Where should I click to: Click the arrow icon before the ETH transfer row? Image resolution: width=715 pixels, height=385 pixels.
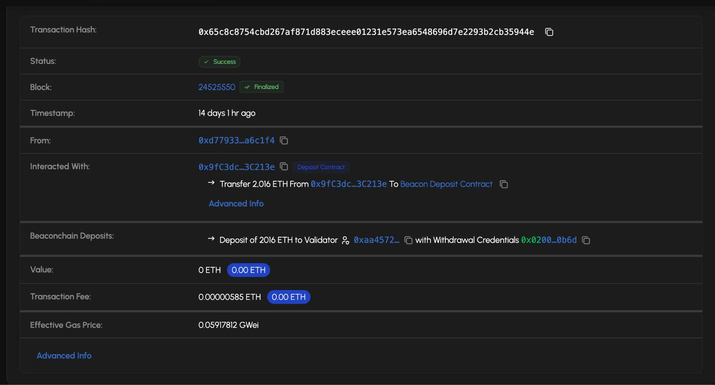pyautogui.click(x=211, y=183)
